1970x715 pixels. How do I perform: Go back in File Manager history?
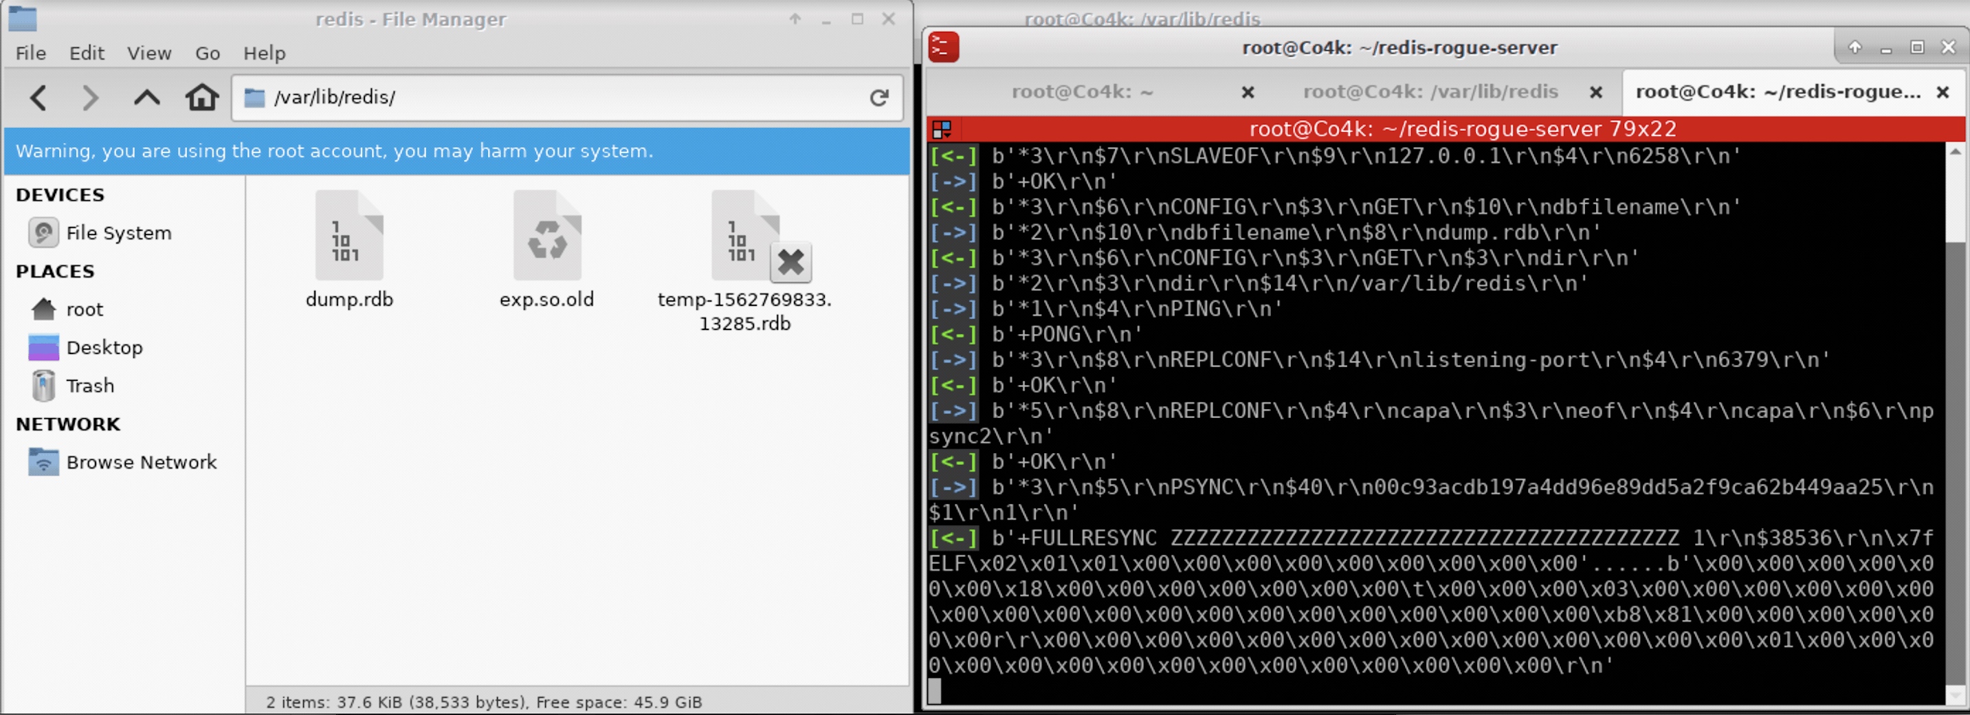pyautogui.click(x=38, y=97)
